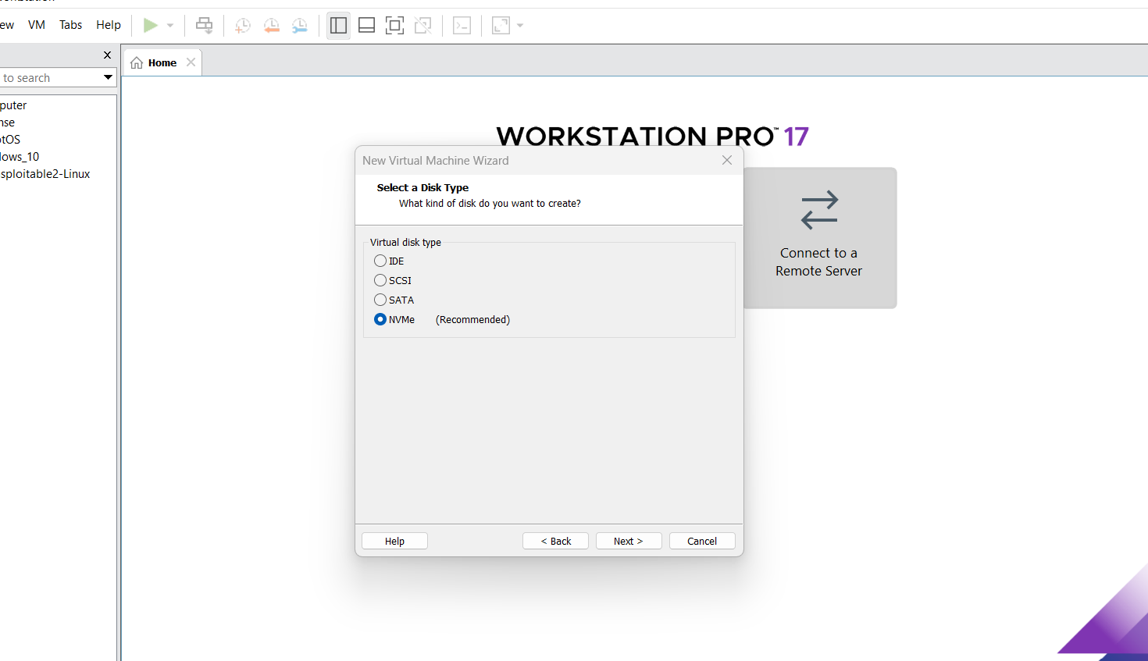
Task: Open the VM menu
Action: pyautogui.click(x=37, y=25)
